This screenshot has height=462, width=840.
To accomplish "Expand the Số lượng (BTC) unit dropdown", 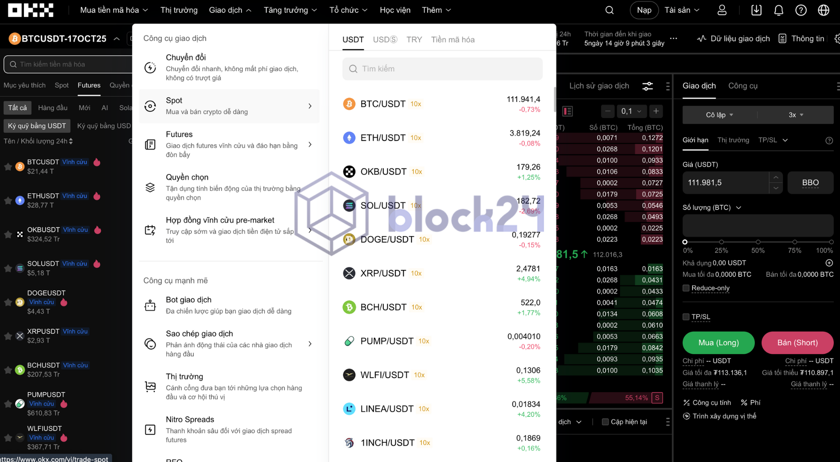I will (738, 208).
